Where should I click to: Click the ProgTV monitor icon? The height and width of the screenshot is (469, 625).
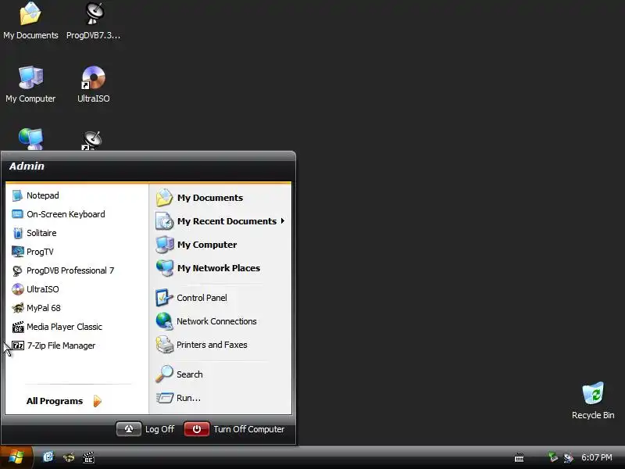[17, 252]
